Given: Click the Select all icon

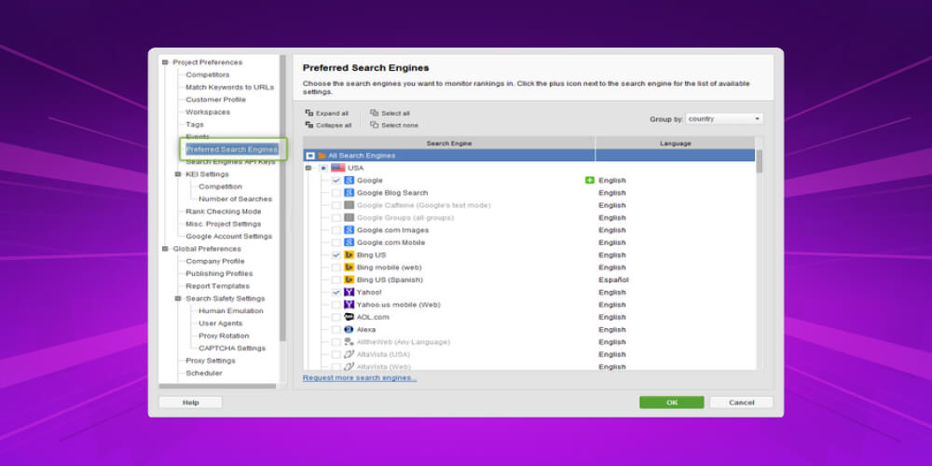Looking at the screenshot, I should click(x=375, y=113).
